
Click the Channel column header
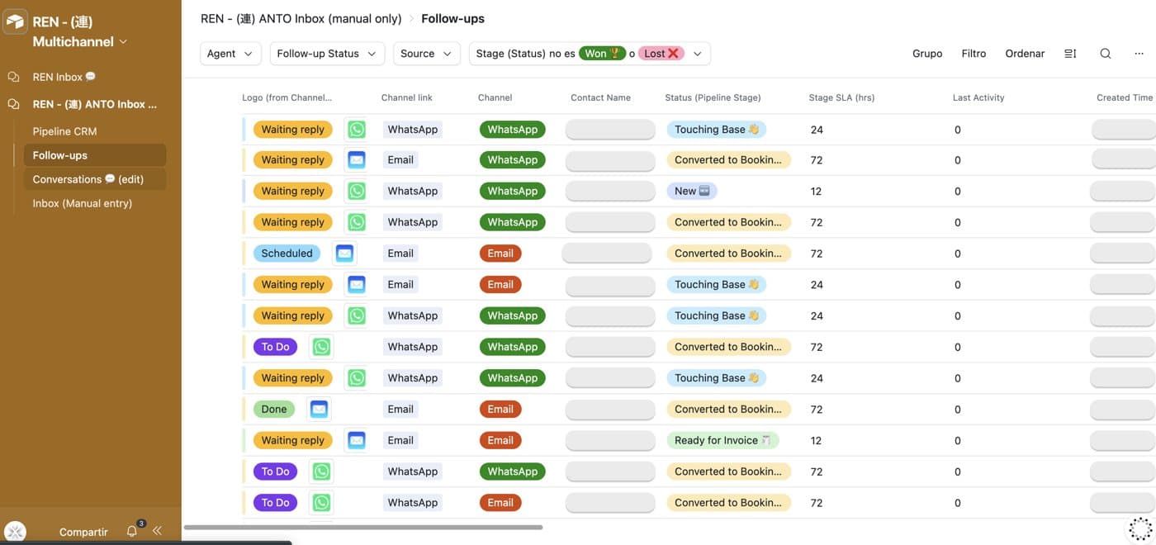tap(495, 97)
